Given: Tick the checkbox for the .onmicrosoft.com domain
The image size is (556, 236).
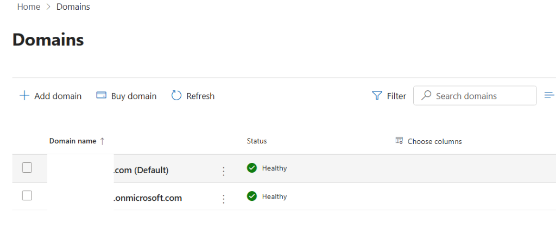Looking at the screenshot, I should pyautogui.click(x=27, y=195).
